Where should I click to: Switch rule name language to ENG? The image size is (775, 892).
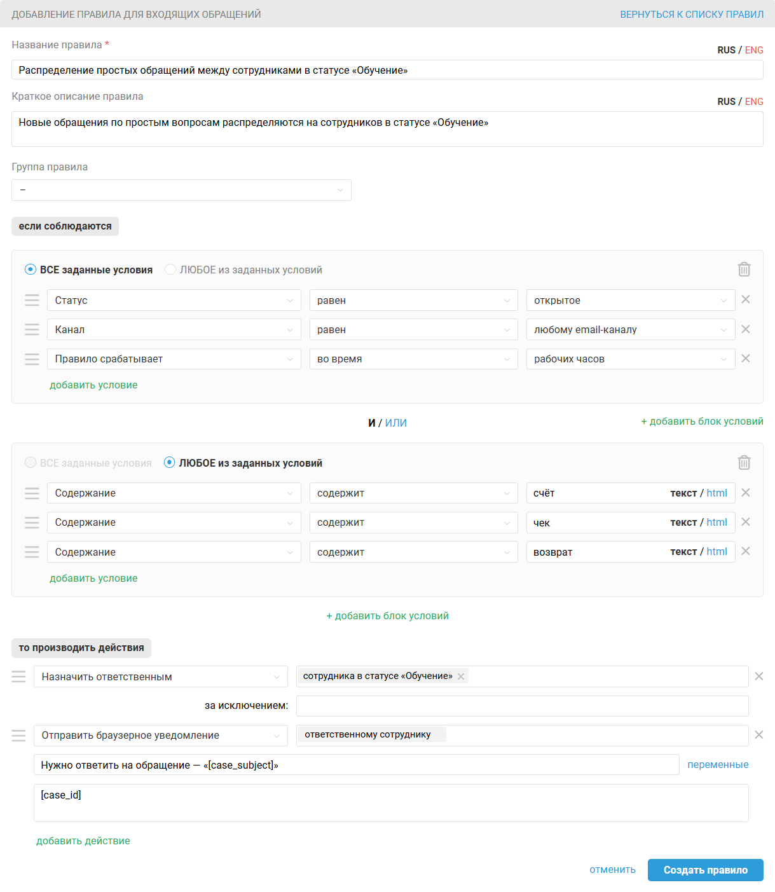click(x=754, y=50)
